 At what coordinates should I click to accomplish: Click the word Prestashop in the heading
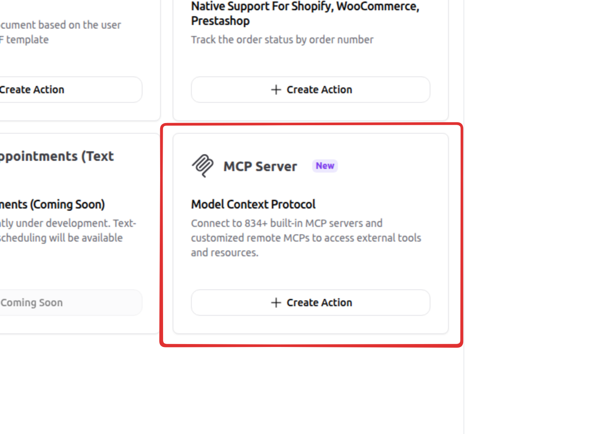(220, 21)
